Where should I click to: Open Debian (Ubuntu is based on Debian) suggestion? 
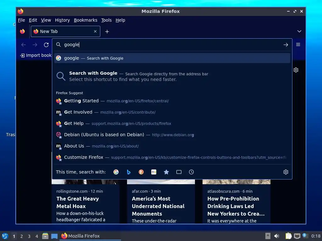pyautogui.click(x=172, y=135)
